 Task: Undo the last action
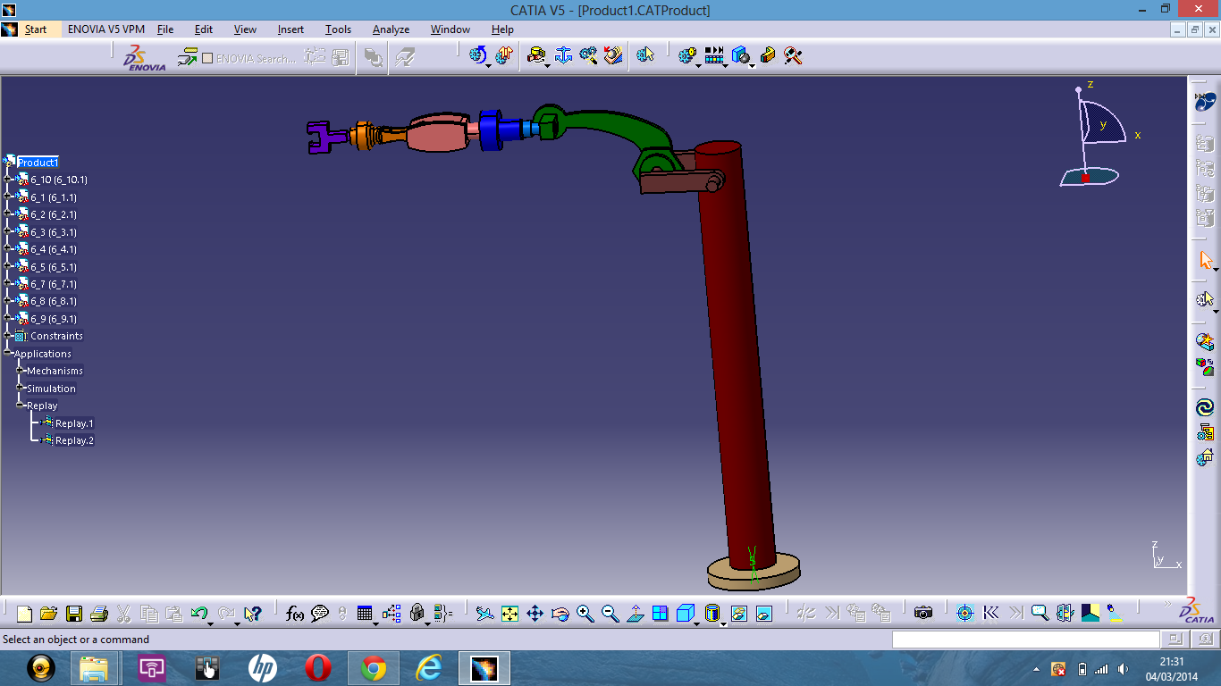pos(199,614)
